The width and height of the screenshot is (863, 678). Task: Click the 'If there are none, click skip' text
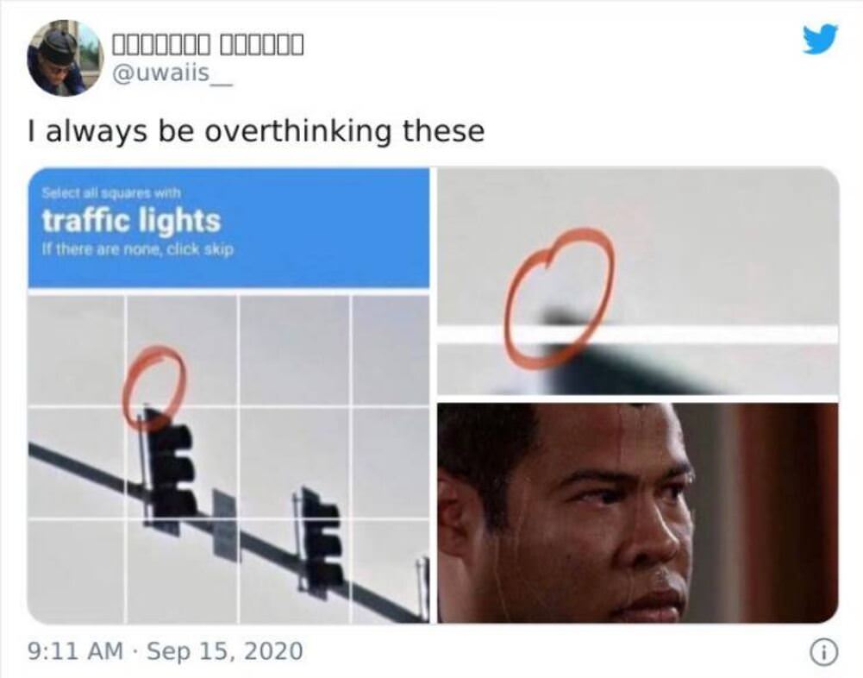tap(138, 249)
